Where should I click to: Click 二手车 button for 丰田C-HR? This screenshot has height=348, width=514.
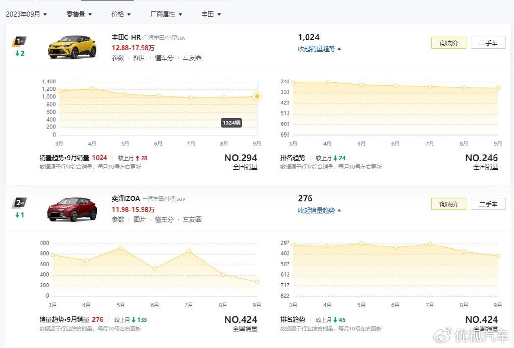coord(488,43)
